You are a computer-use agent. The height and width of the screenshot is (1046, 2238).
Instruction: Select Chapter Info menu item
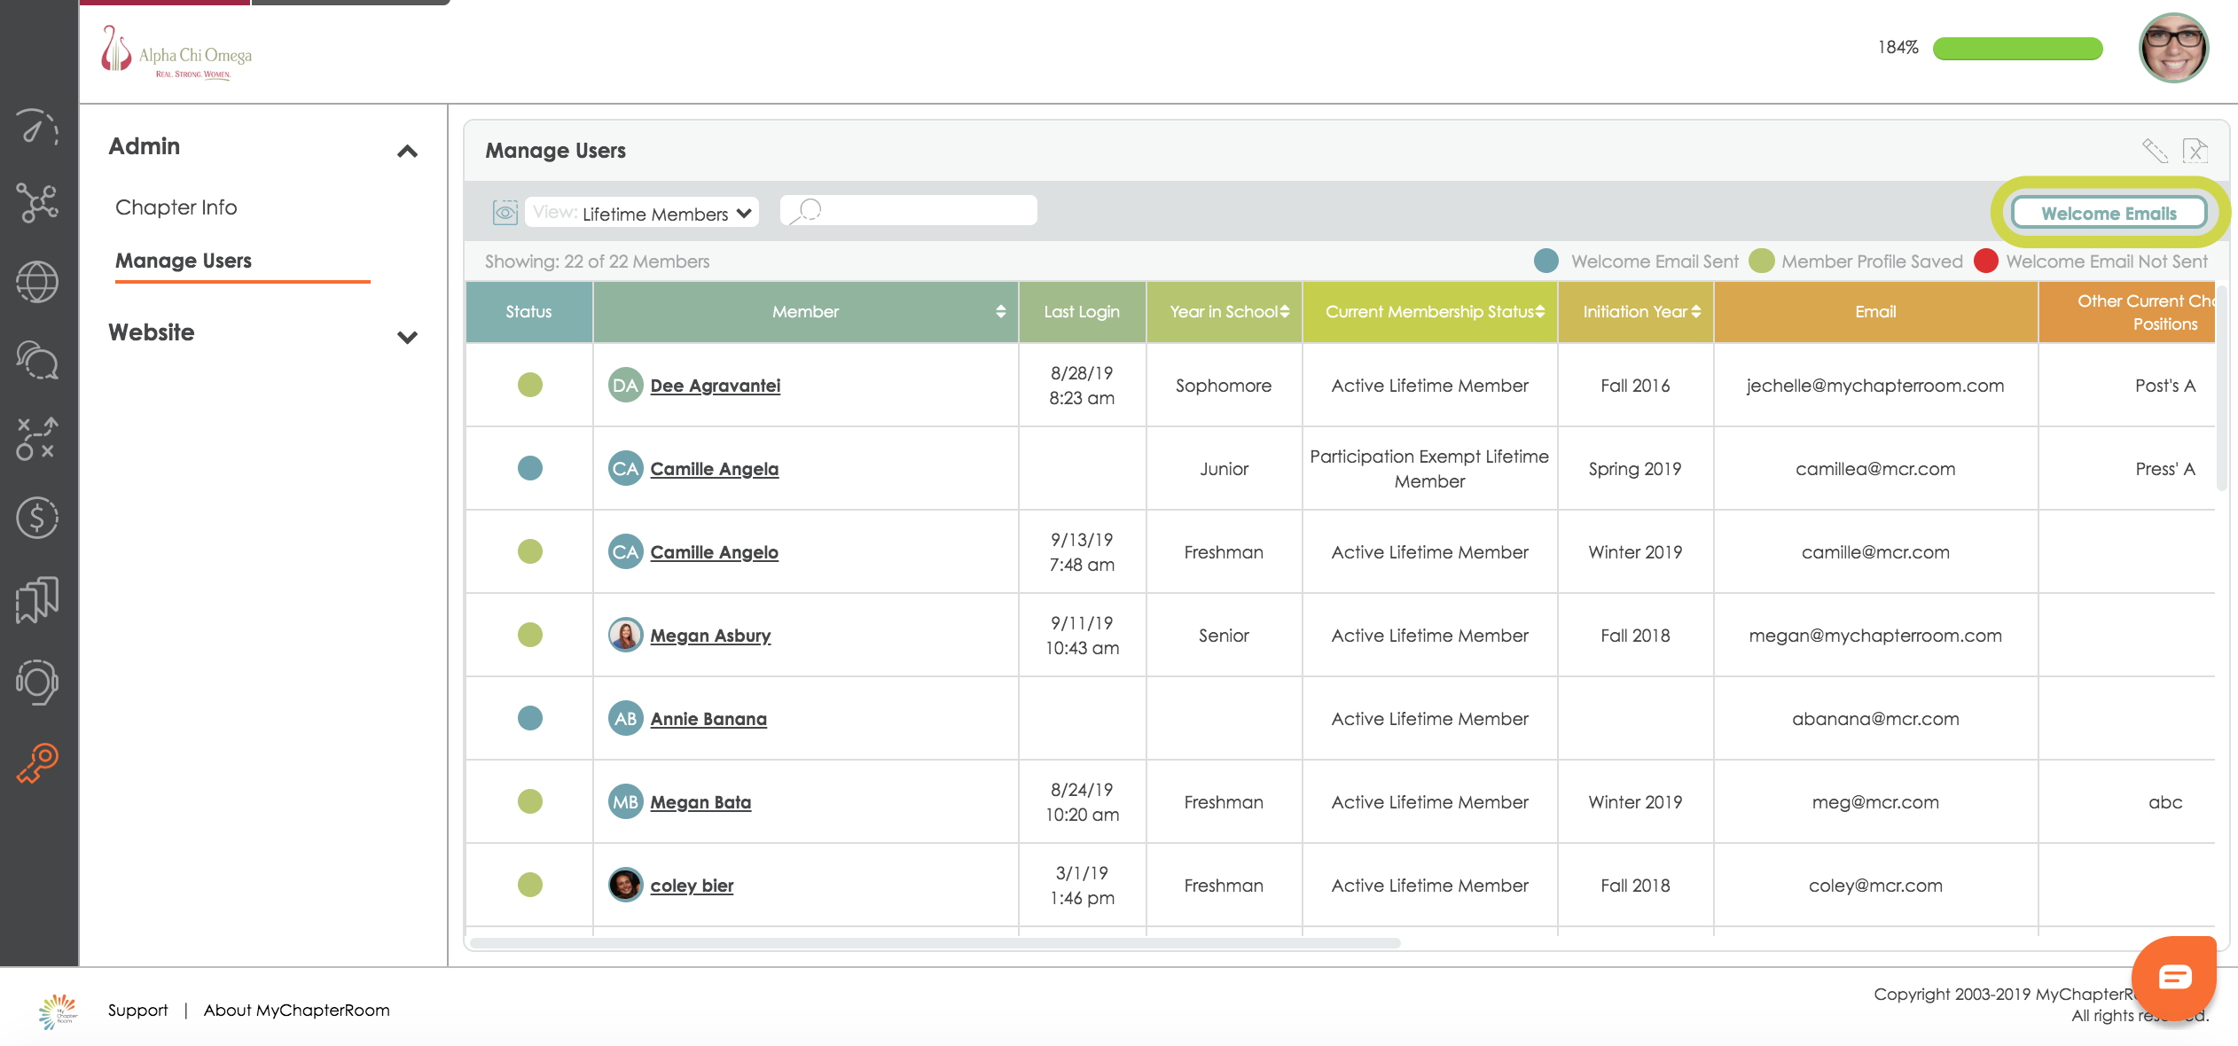(176, 207)
